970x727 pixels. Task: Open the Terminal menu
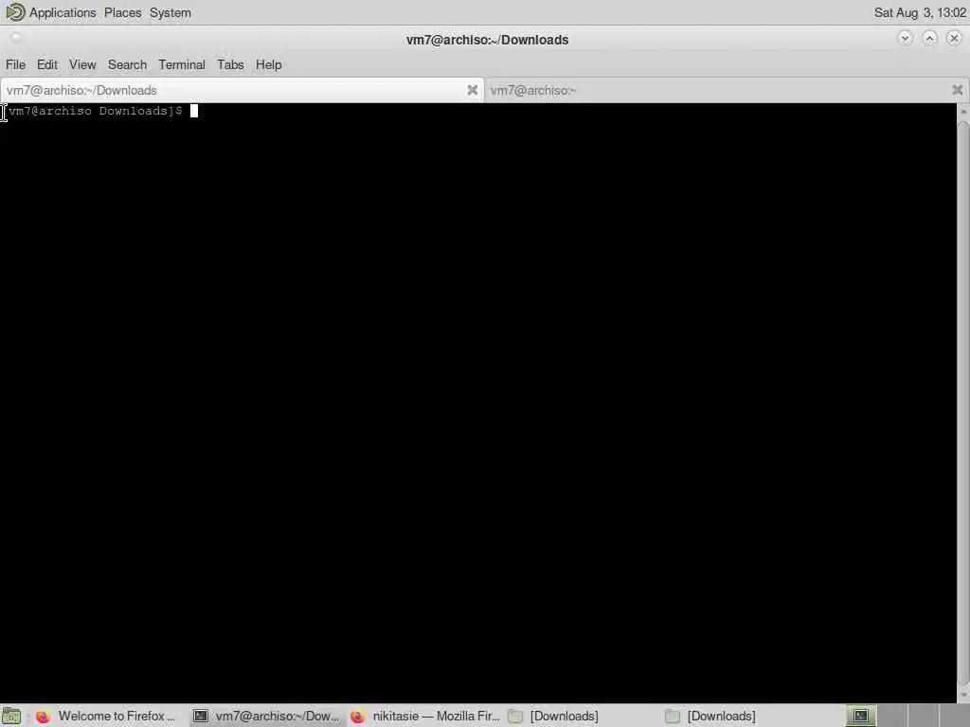pyautogui.click(x=181, y=64)
